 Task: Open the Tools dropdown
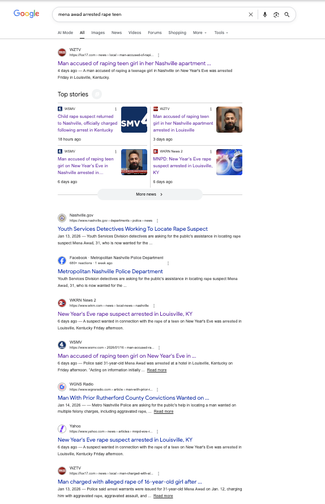point(221,33)
